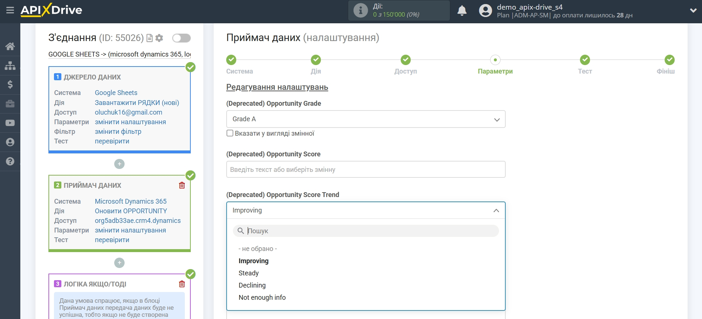Select the Improving option
The image size is (702, 319).
254,261
